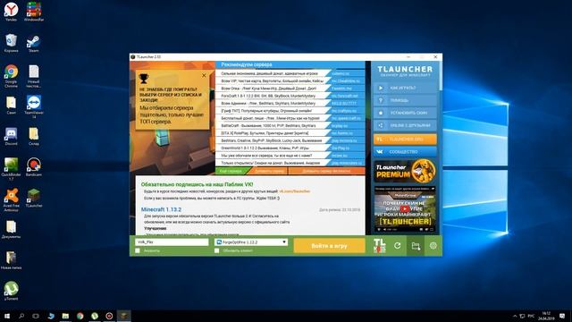The width and height of the screenshot is (572, 322).
Task: Click the TLauncher sidebar scrollbar
Action: [x=441, y=76]
